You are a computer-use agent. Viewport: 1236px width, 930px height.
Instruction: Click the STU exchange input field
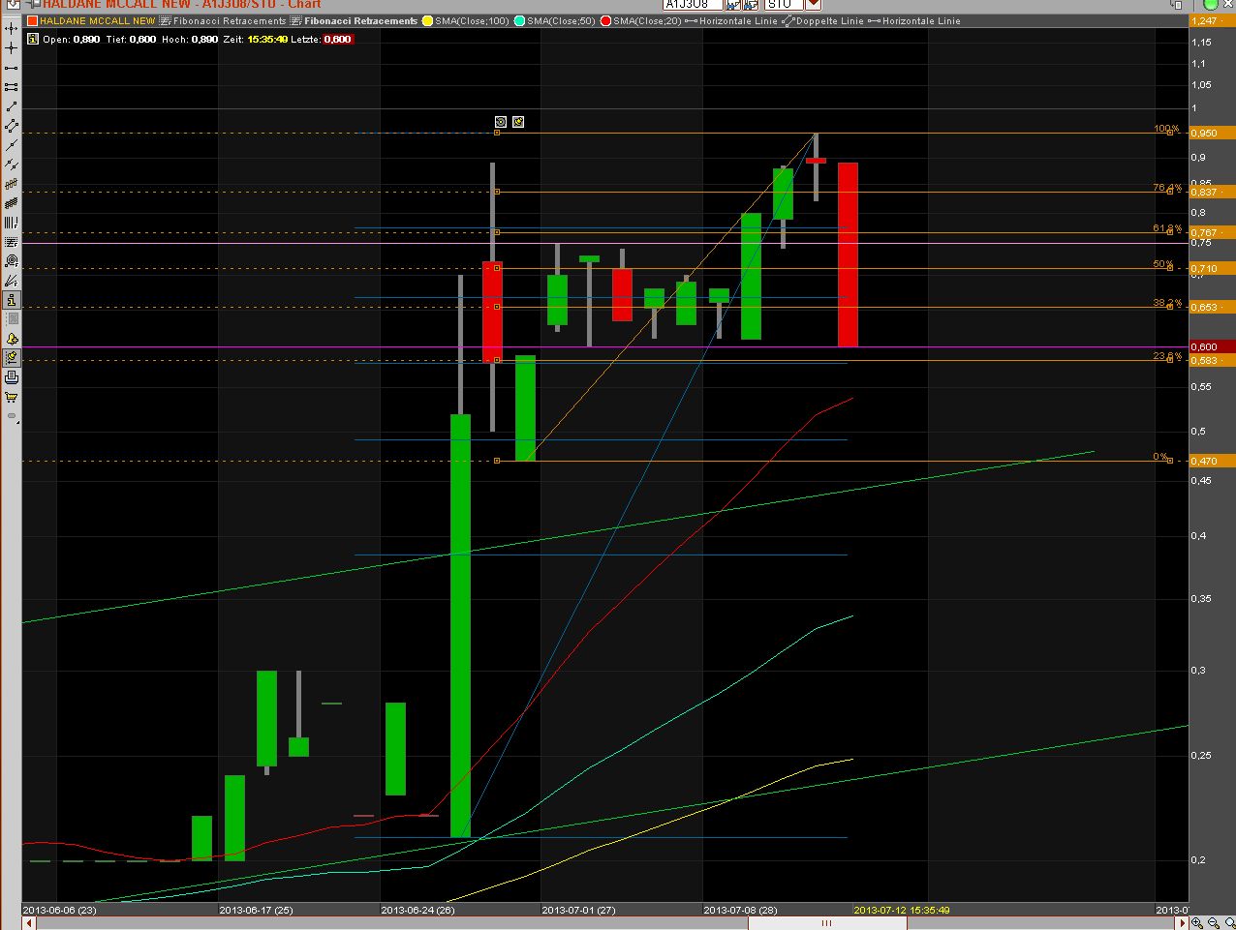785,5
